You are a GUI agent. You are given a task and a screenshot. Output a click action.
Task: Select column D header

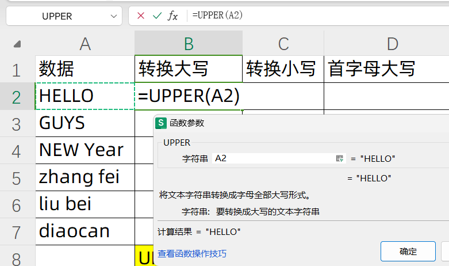coord(386,44)
